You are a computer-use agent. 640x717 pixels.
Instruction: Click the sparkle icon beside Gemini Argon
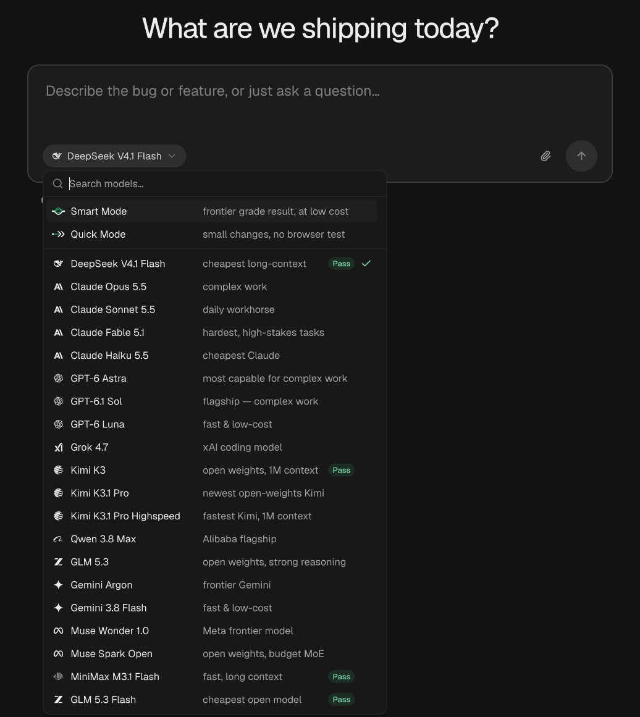click(58, 585)
